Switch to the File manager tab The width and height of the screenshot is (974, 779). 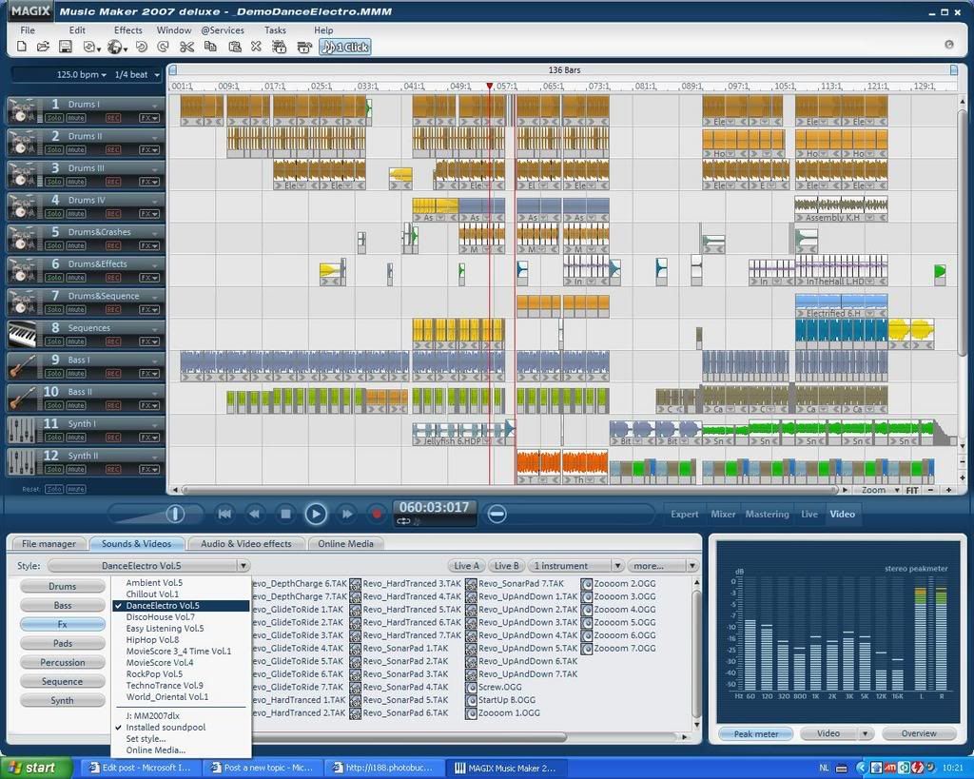tap(49, 543)
